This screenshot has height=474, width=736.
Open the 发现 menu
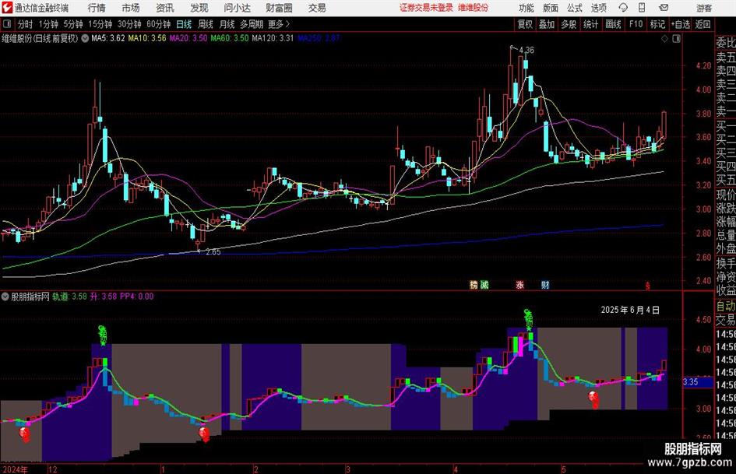(x=199, y=8)
